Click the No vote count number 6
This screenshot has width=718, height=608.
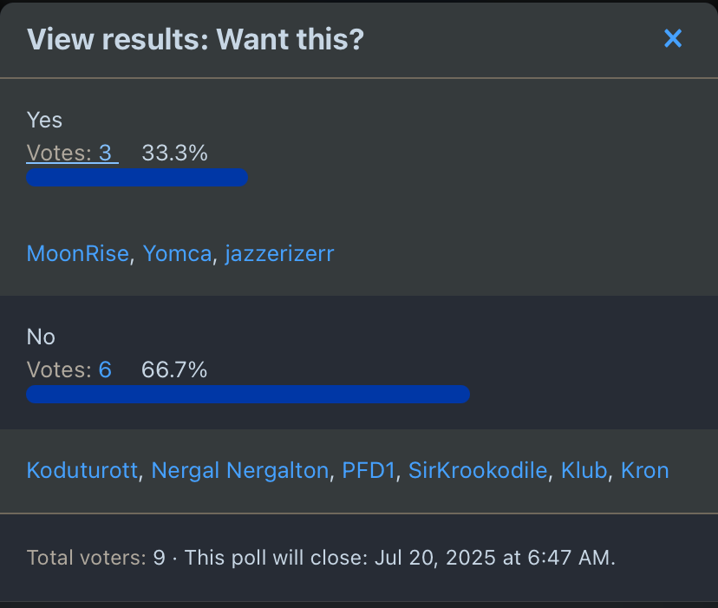[x=105, y=370]
